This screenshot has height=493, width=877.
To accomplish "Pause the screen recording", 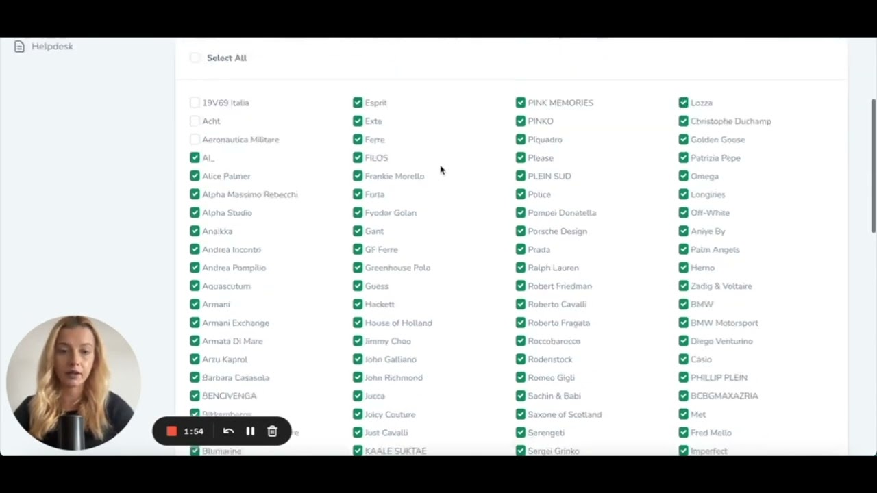I will click(x=250, y=431).
